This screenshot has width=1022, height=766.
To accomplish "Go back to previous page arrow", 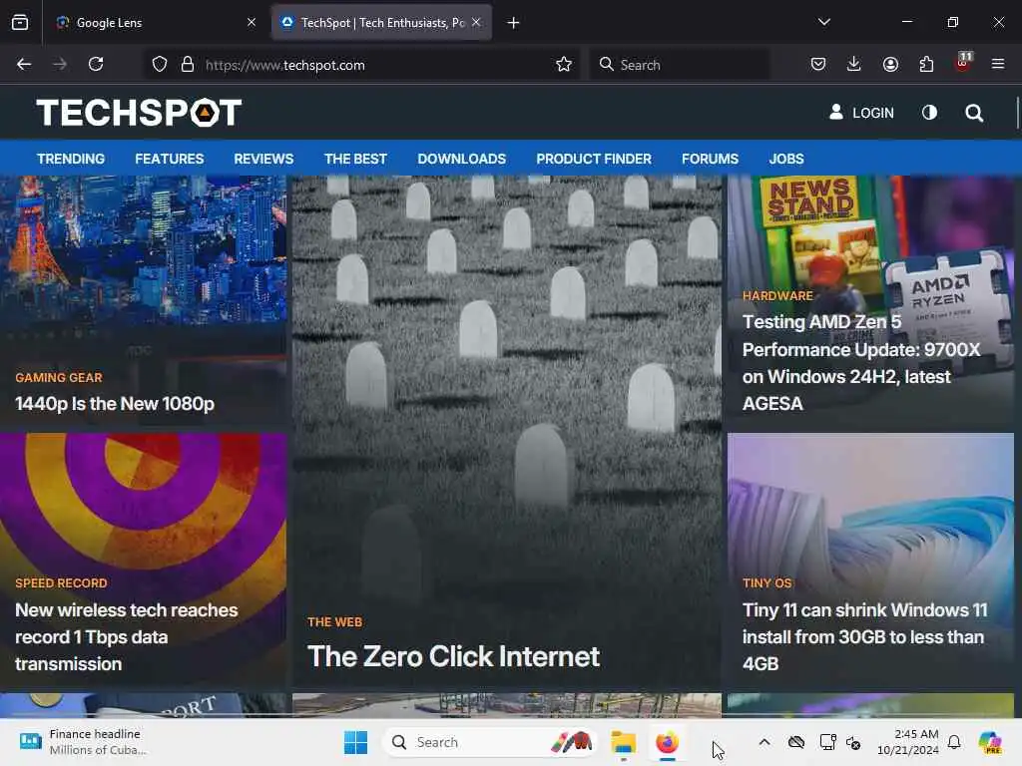I will coord(24,64).
